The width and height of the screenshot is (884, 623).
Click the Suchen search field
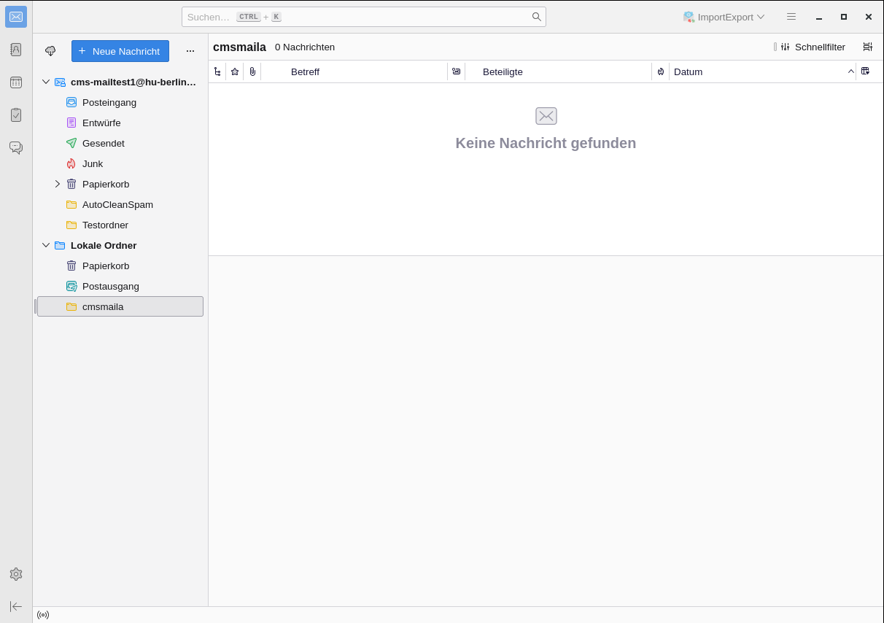pos(357,17)
